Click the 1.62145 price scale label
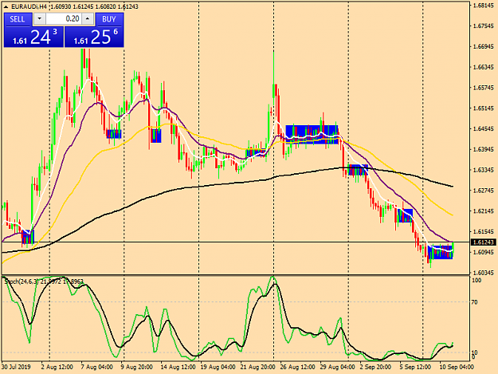 coord(483,211)
